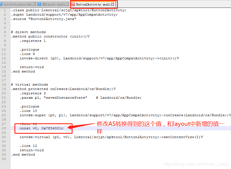Click the '.method protected onCreate' line
Screen dimensions: 231x169
pyautogui.click(x=63, y=89)
